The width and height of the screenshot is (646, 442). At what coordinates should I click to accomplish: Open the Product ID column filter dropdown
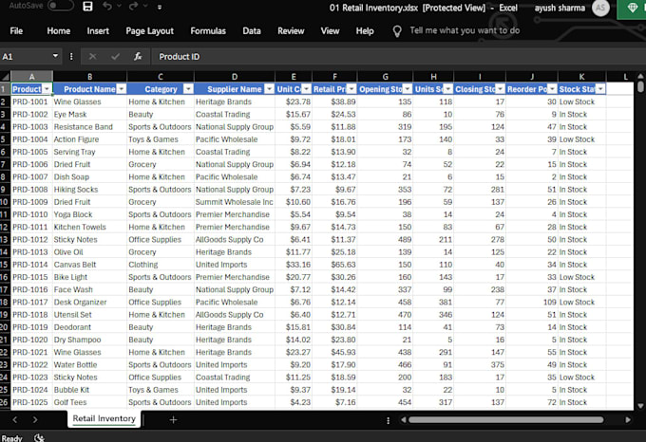47,89
